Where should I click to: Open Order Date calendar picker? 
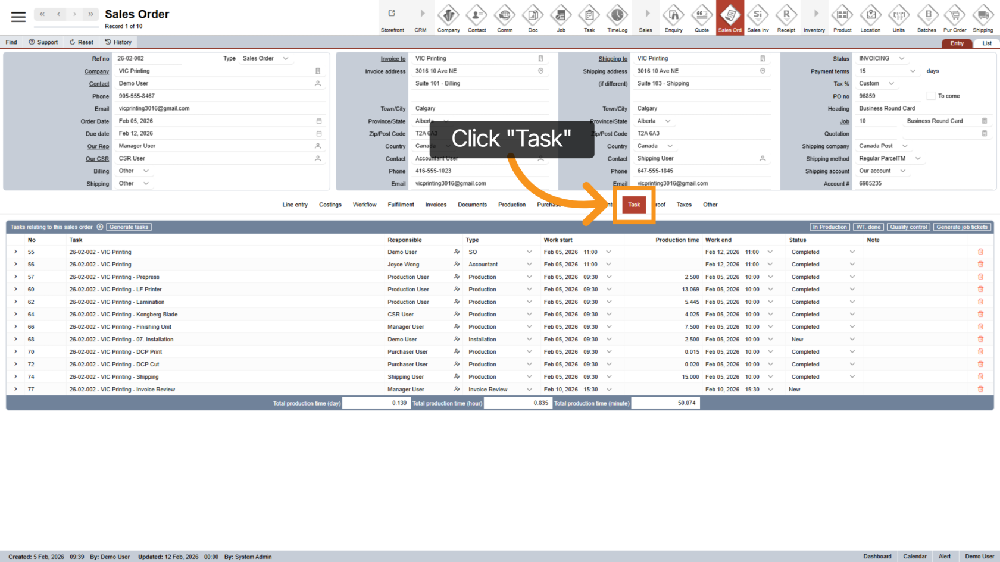[318, 121]
